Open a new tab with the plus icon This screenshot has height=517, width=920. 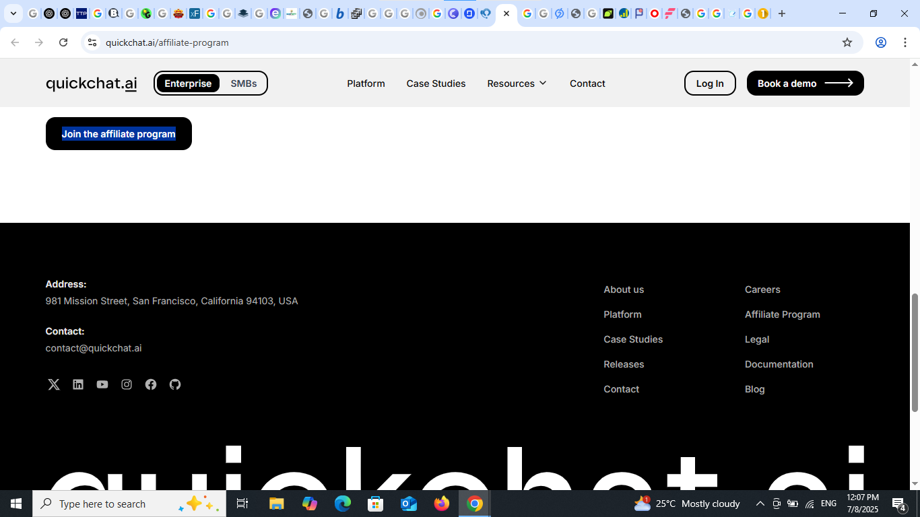(782, 13)
